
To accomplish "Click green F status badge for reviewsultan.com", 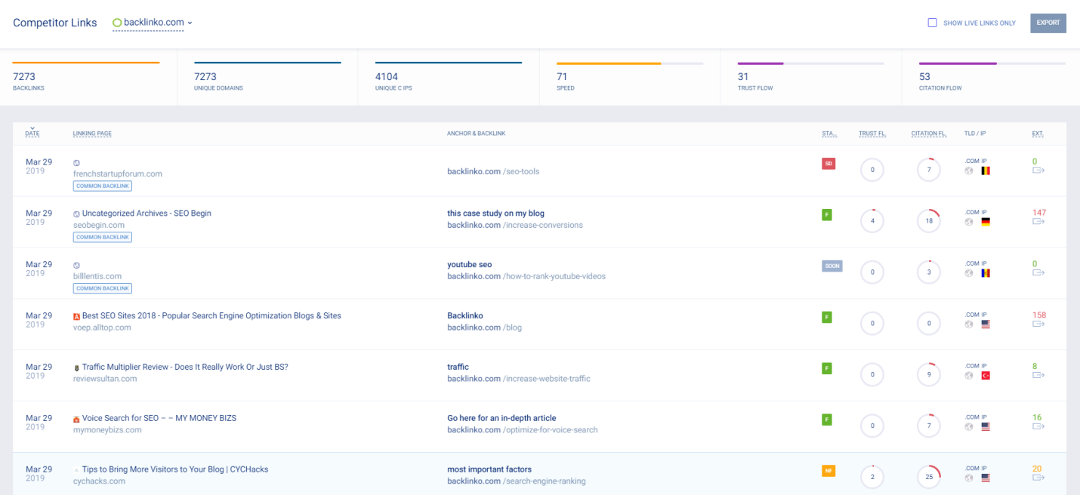I will click(827, 368).
